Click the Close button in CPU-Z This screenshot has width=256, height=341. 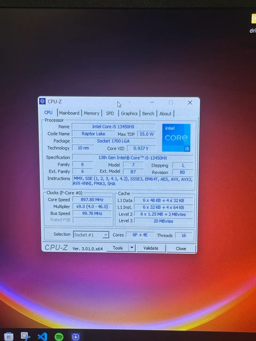point(181,249)
